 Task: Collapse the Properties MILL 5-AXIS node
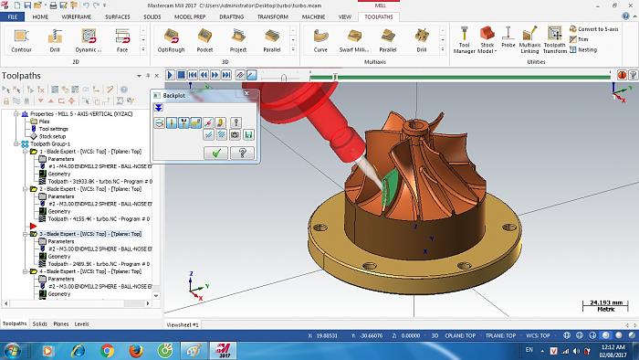click(16, 113)
